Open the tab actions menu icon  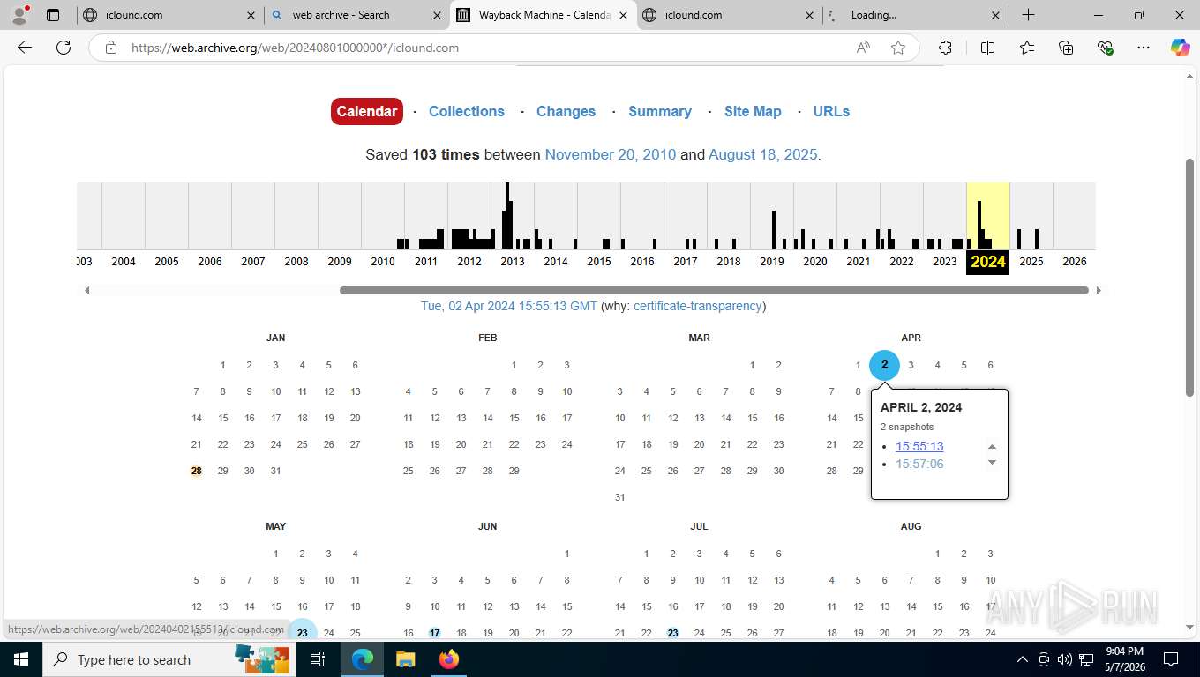[53, 15]
